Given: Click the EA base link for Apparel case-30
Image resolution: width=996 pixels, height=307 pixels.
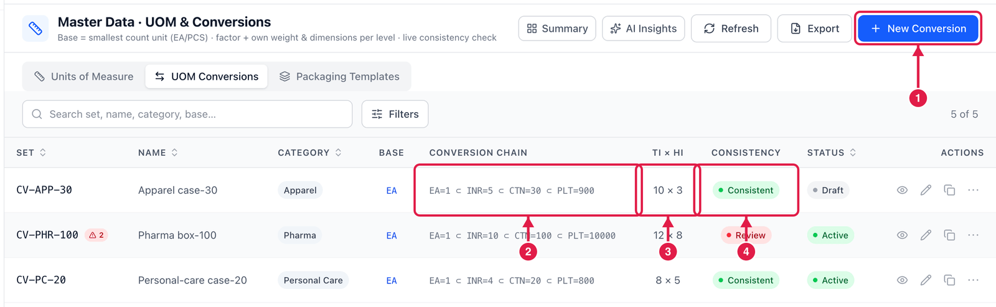Looking at the screenshot, I should pyautogui.click(x=392, y=191).
